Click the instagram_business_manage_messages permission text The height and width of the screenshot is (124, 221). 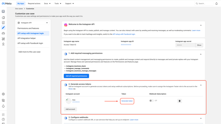point(81,71)
